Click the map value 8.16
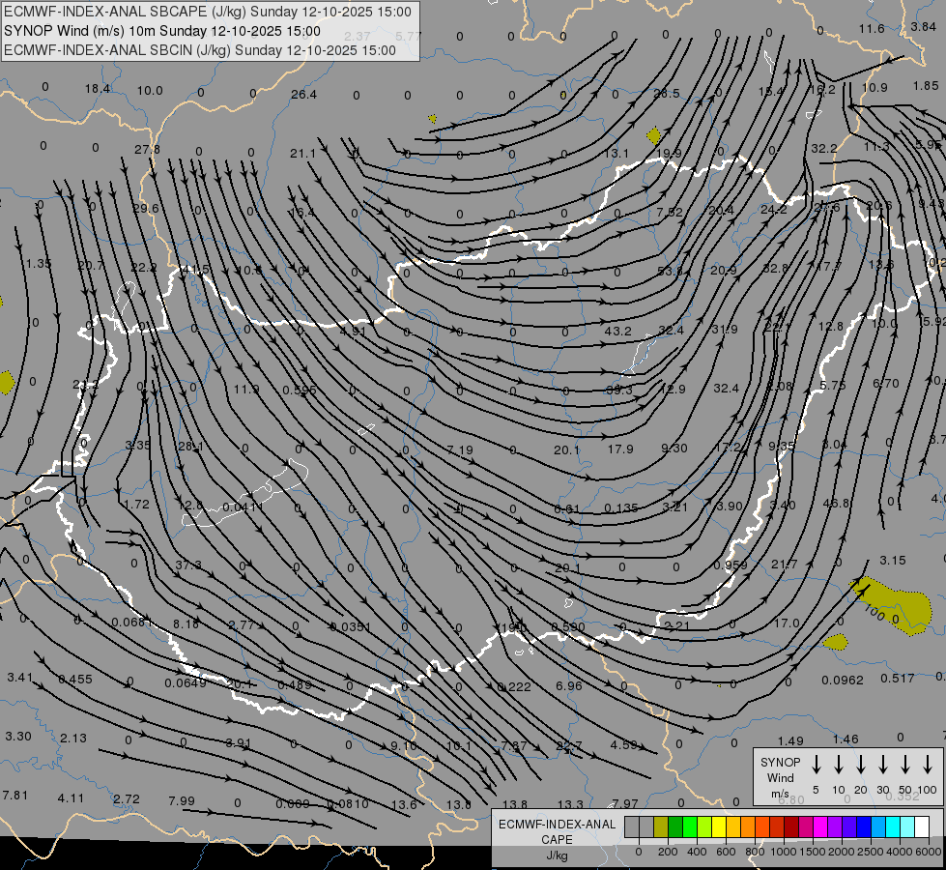Screen dimensions: 946x870 [186, 623]
